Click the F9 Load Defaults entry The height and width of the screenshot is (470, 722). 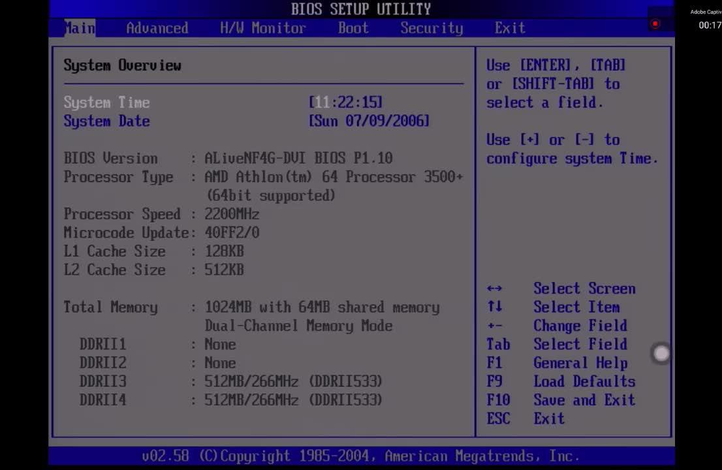coord(561,382)
